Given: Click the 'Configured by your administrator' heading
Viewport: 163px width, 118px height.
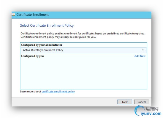Looking at the screenshot, I should (42, 45).
